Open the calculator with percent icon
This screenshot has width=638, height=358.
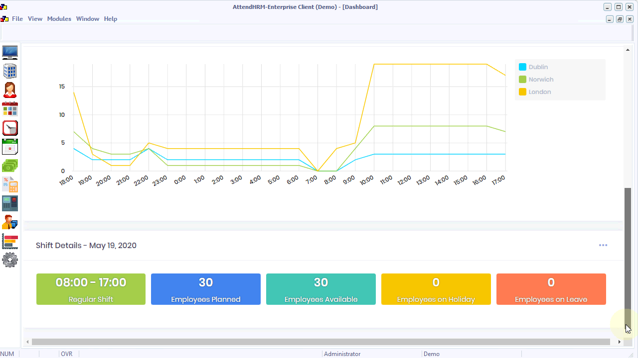[10, 184]
